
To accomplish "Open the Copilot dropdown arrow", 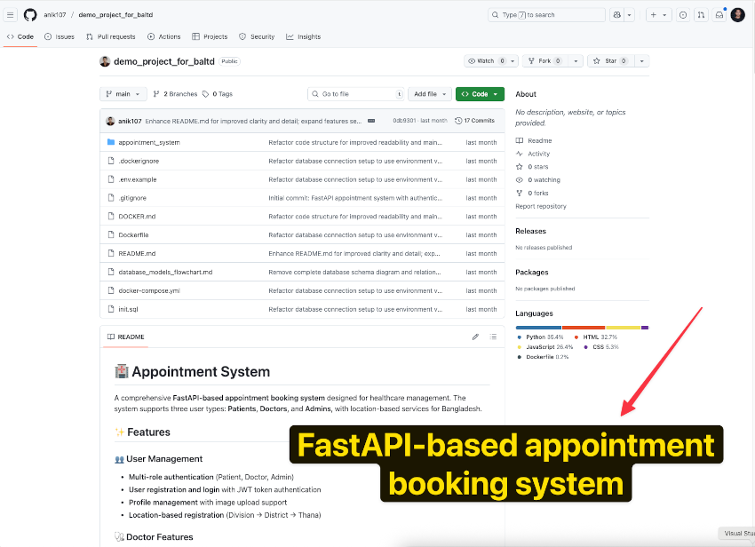I will pos(629,15).
